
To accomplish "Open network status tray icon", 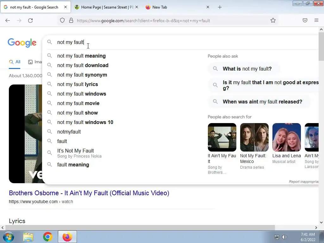I will [277, 237].
